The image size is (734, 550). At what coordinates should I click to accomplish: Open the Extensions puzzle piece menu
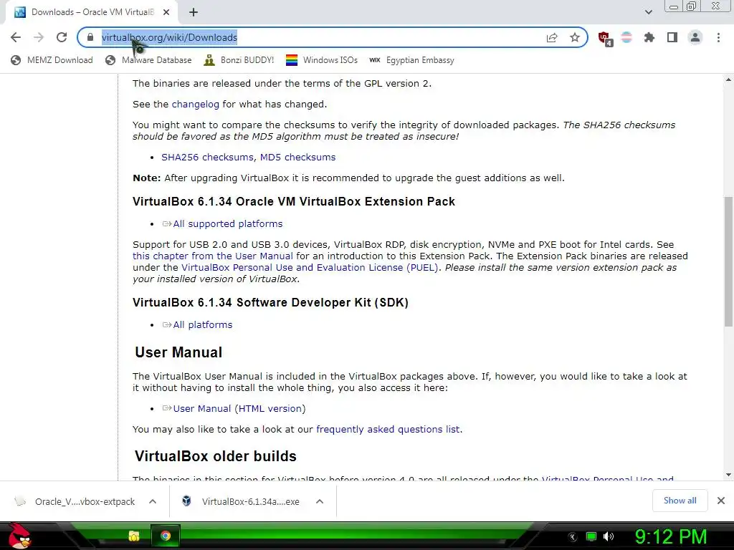pyautogui.click(x=649, y=37)
